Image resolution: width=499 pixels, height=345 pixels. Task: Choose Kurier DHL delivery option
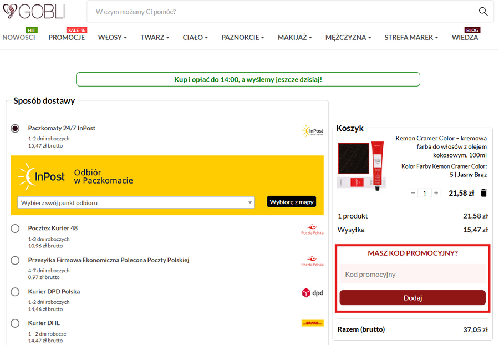click(x=16, y=323)
